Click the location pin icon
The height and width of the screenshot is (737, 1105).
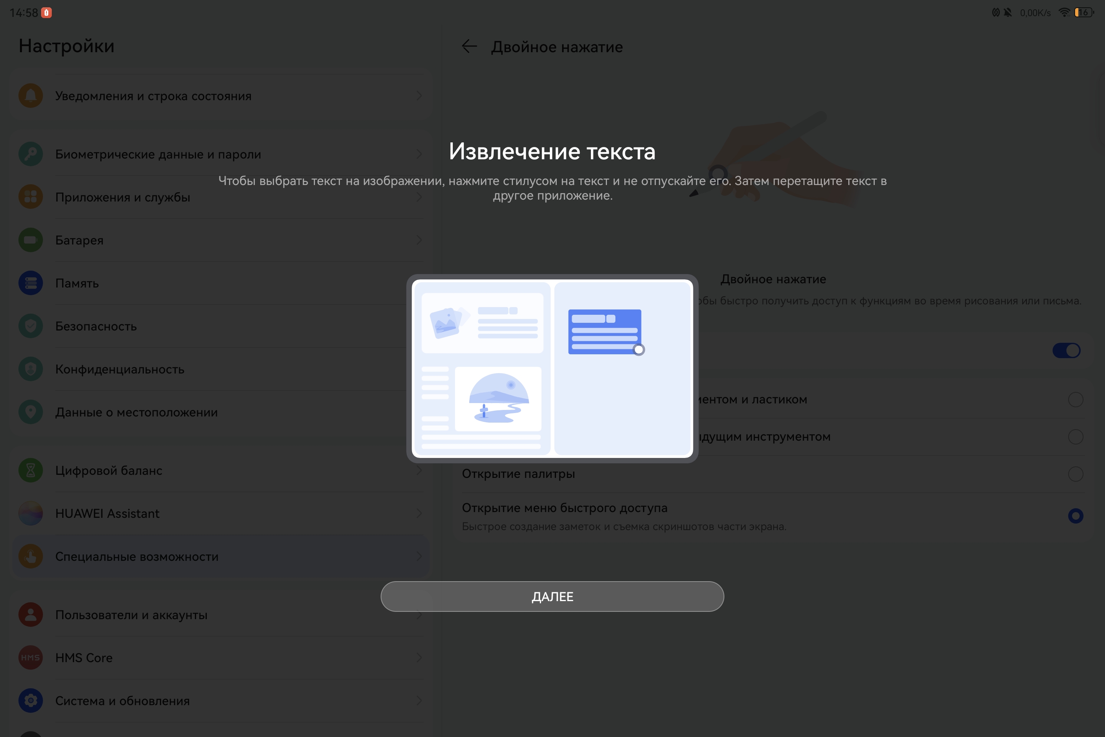31,412
